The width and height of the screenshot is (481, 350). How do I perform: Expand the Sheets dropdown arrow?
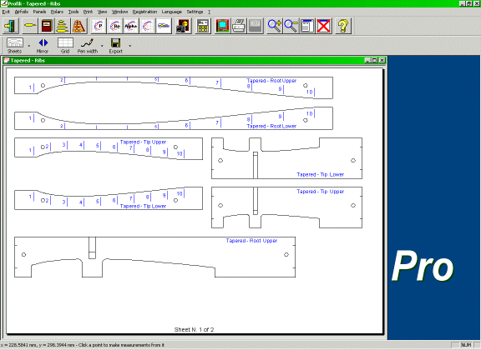(29, 46)
